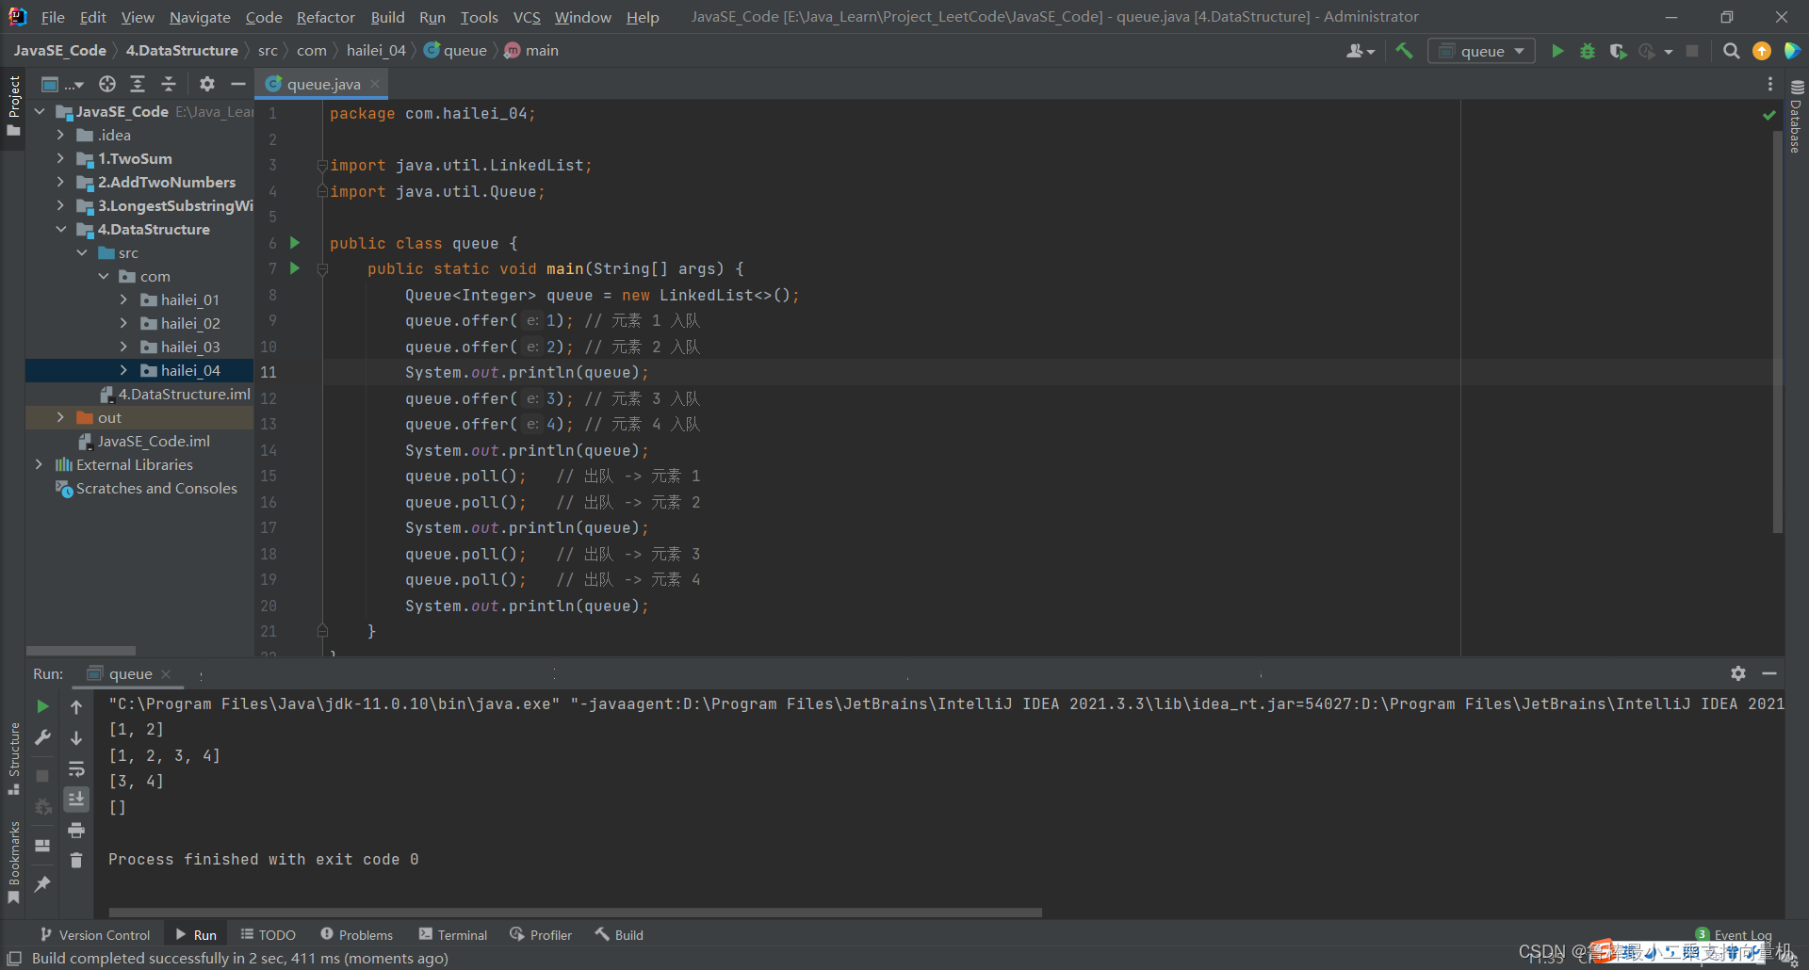
Task: Print the Run console output
Action: [x=76, y=830]
